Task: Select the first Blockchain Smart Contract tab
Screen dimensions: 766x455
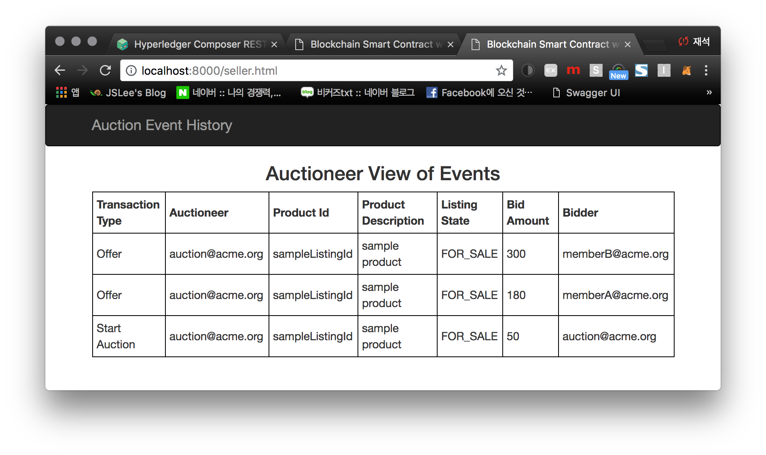Action: (x=370, y=44)
